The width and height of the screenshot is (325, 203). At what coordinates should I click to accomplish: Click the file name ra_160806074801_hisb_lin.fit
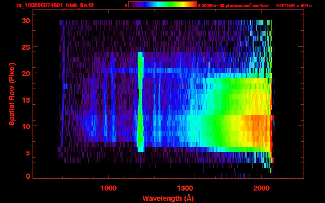[x=55, y=5]
